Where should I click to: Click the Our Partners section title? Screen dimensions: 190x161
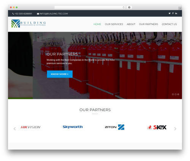click(95, 110)
